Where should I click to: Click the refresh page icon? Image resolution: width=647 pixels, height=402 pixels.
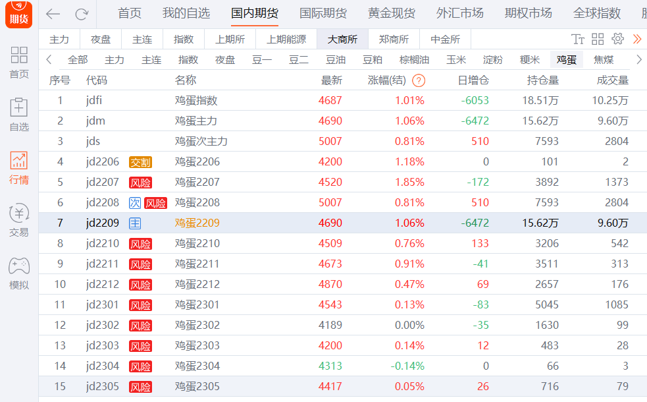click(x=82, y=14)
